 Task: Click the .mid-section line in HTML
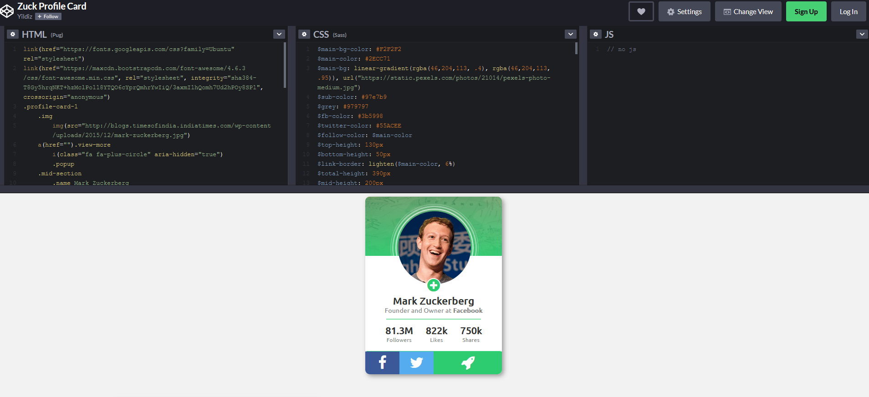pos(60,173)
